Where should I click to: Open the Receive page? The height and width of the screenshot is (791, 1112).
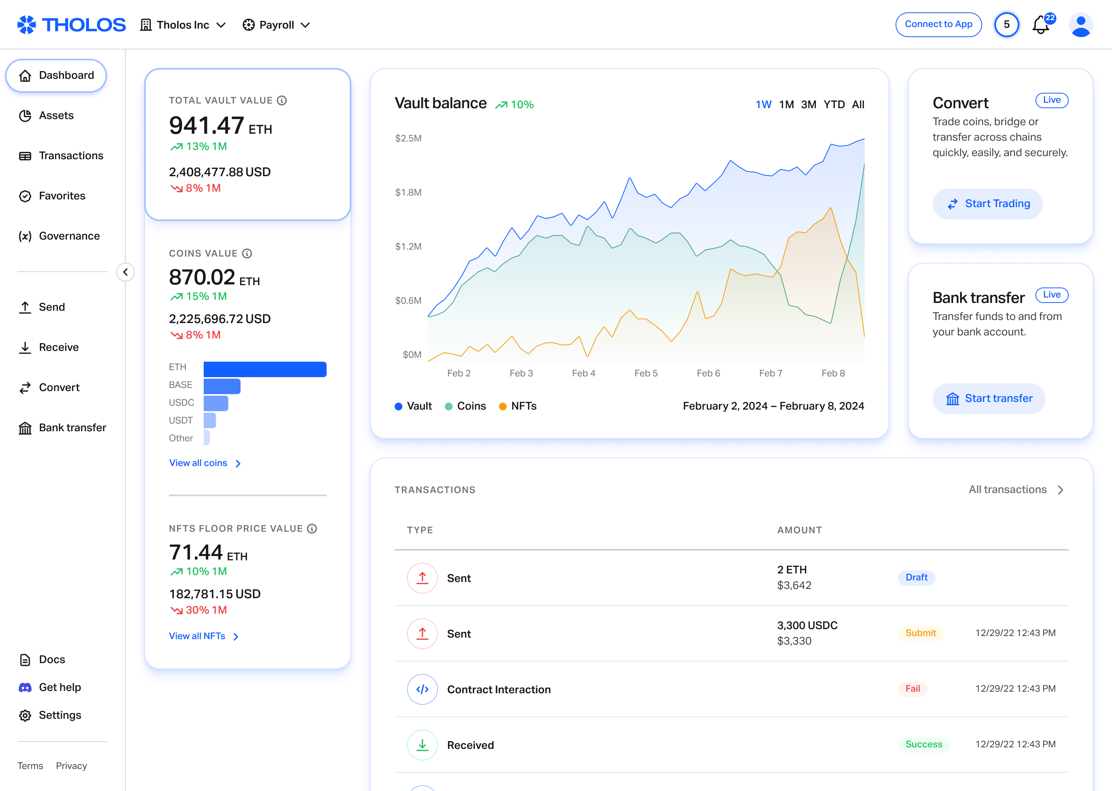[58, 347]
